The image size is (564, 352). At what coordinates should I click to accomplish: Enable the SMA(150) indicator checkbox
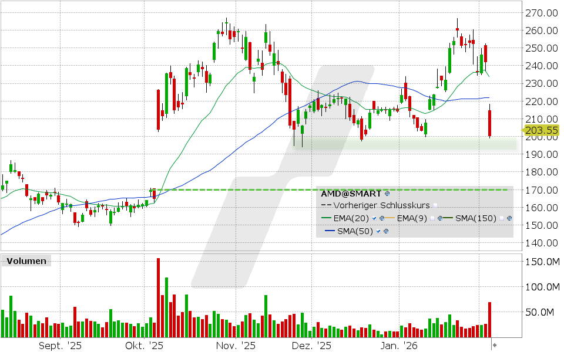coord(501,218)
